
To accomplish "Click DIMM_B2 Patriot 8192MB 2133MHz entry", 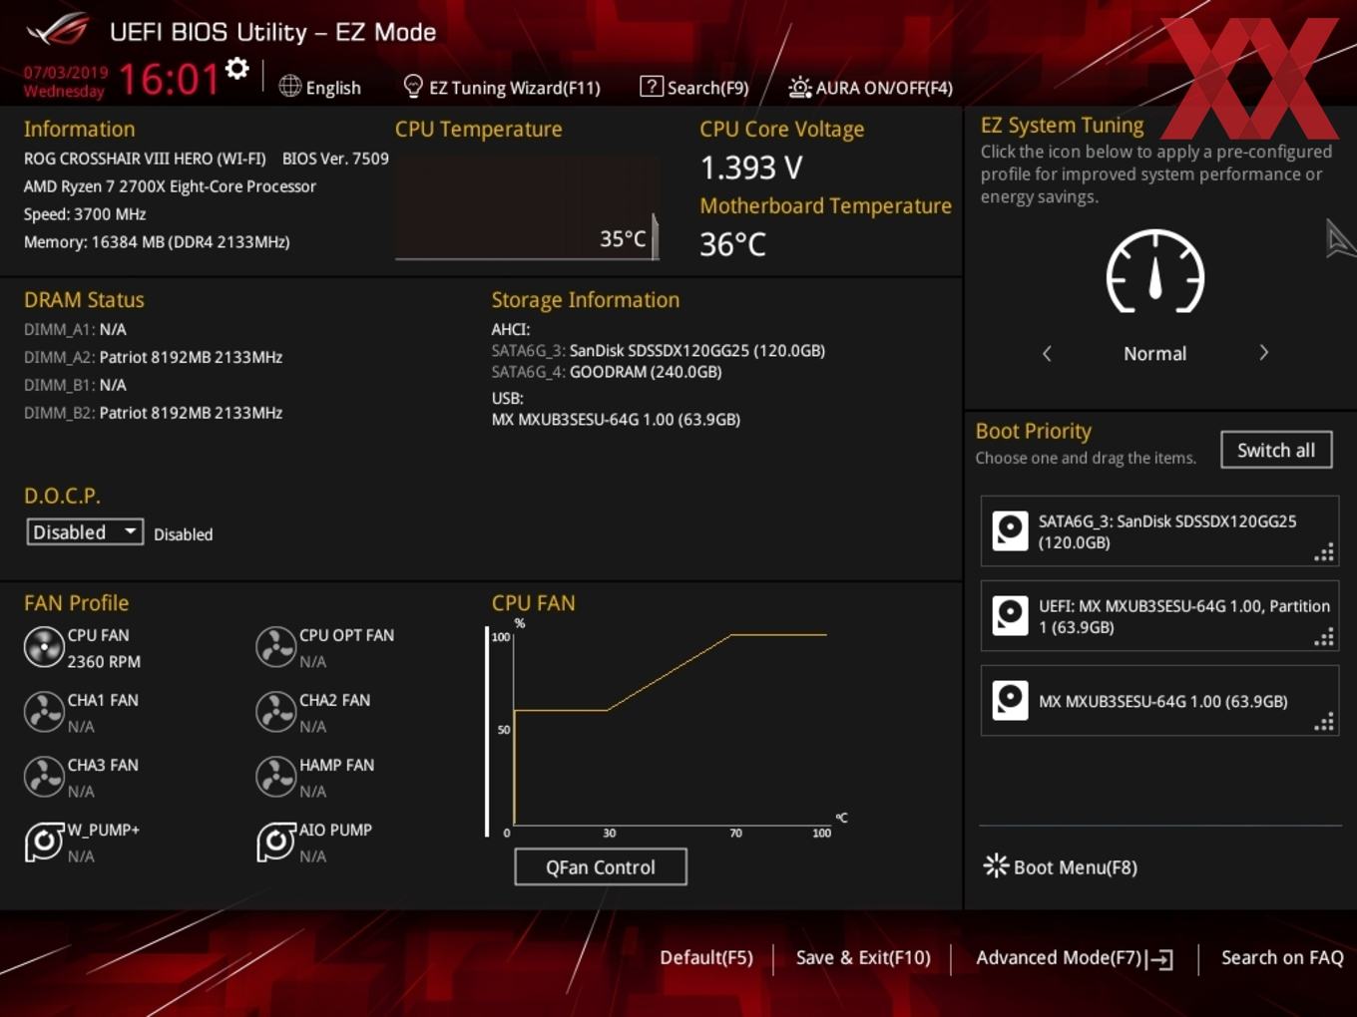I will pyautogui.click(x=153, y=413).
